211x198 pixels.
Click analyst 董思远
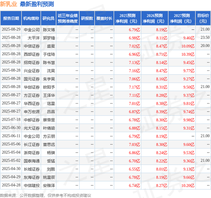click(49, 144)
